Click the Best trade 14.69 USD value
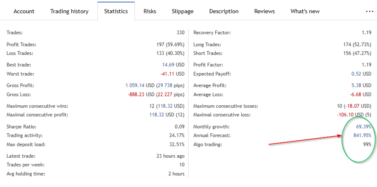The height and width of the screenshot is (187, 377). pyautogui.click(x=173, y=65)
